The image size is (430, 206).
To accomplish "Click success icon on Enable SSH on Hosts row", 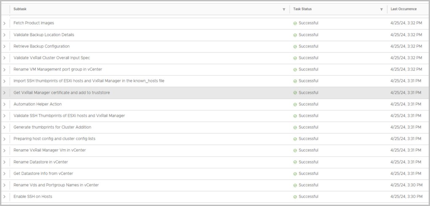I will click(295, 197).
